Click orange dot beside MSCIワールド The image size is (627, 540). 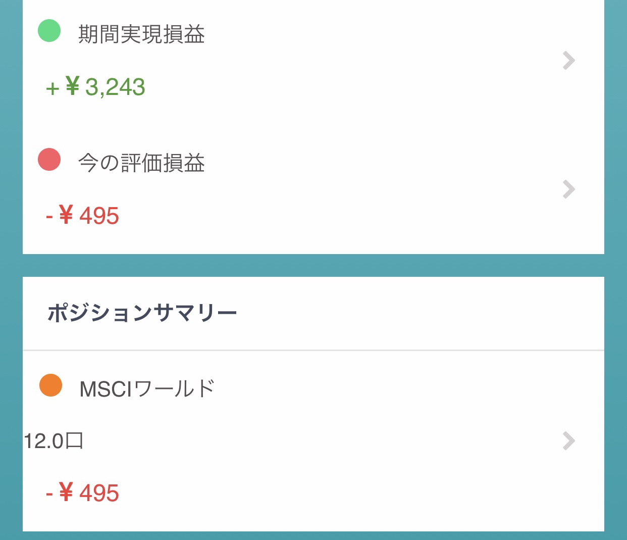pyautogui.click(x=50, y=385)
